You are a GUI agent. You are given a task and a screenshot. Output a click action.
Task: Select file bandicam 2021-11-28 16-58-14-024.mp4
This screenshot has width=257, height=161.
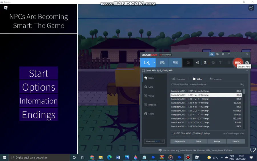pyautogui.click(x=206, y=107)
